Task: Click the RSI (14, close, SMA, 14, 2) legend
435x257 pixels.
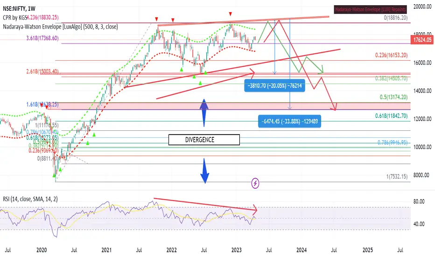Action: (x=30, y=199)
